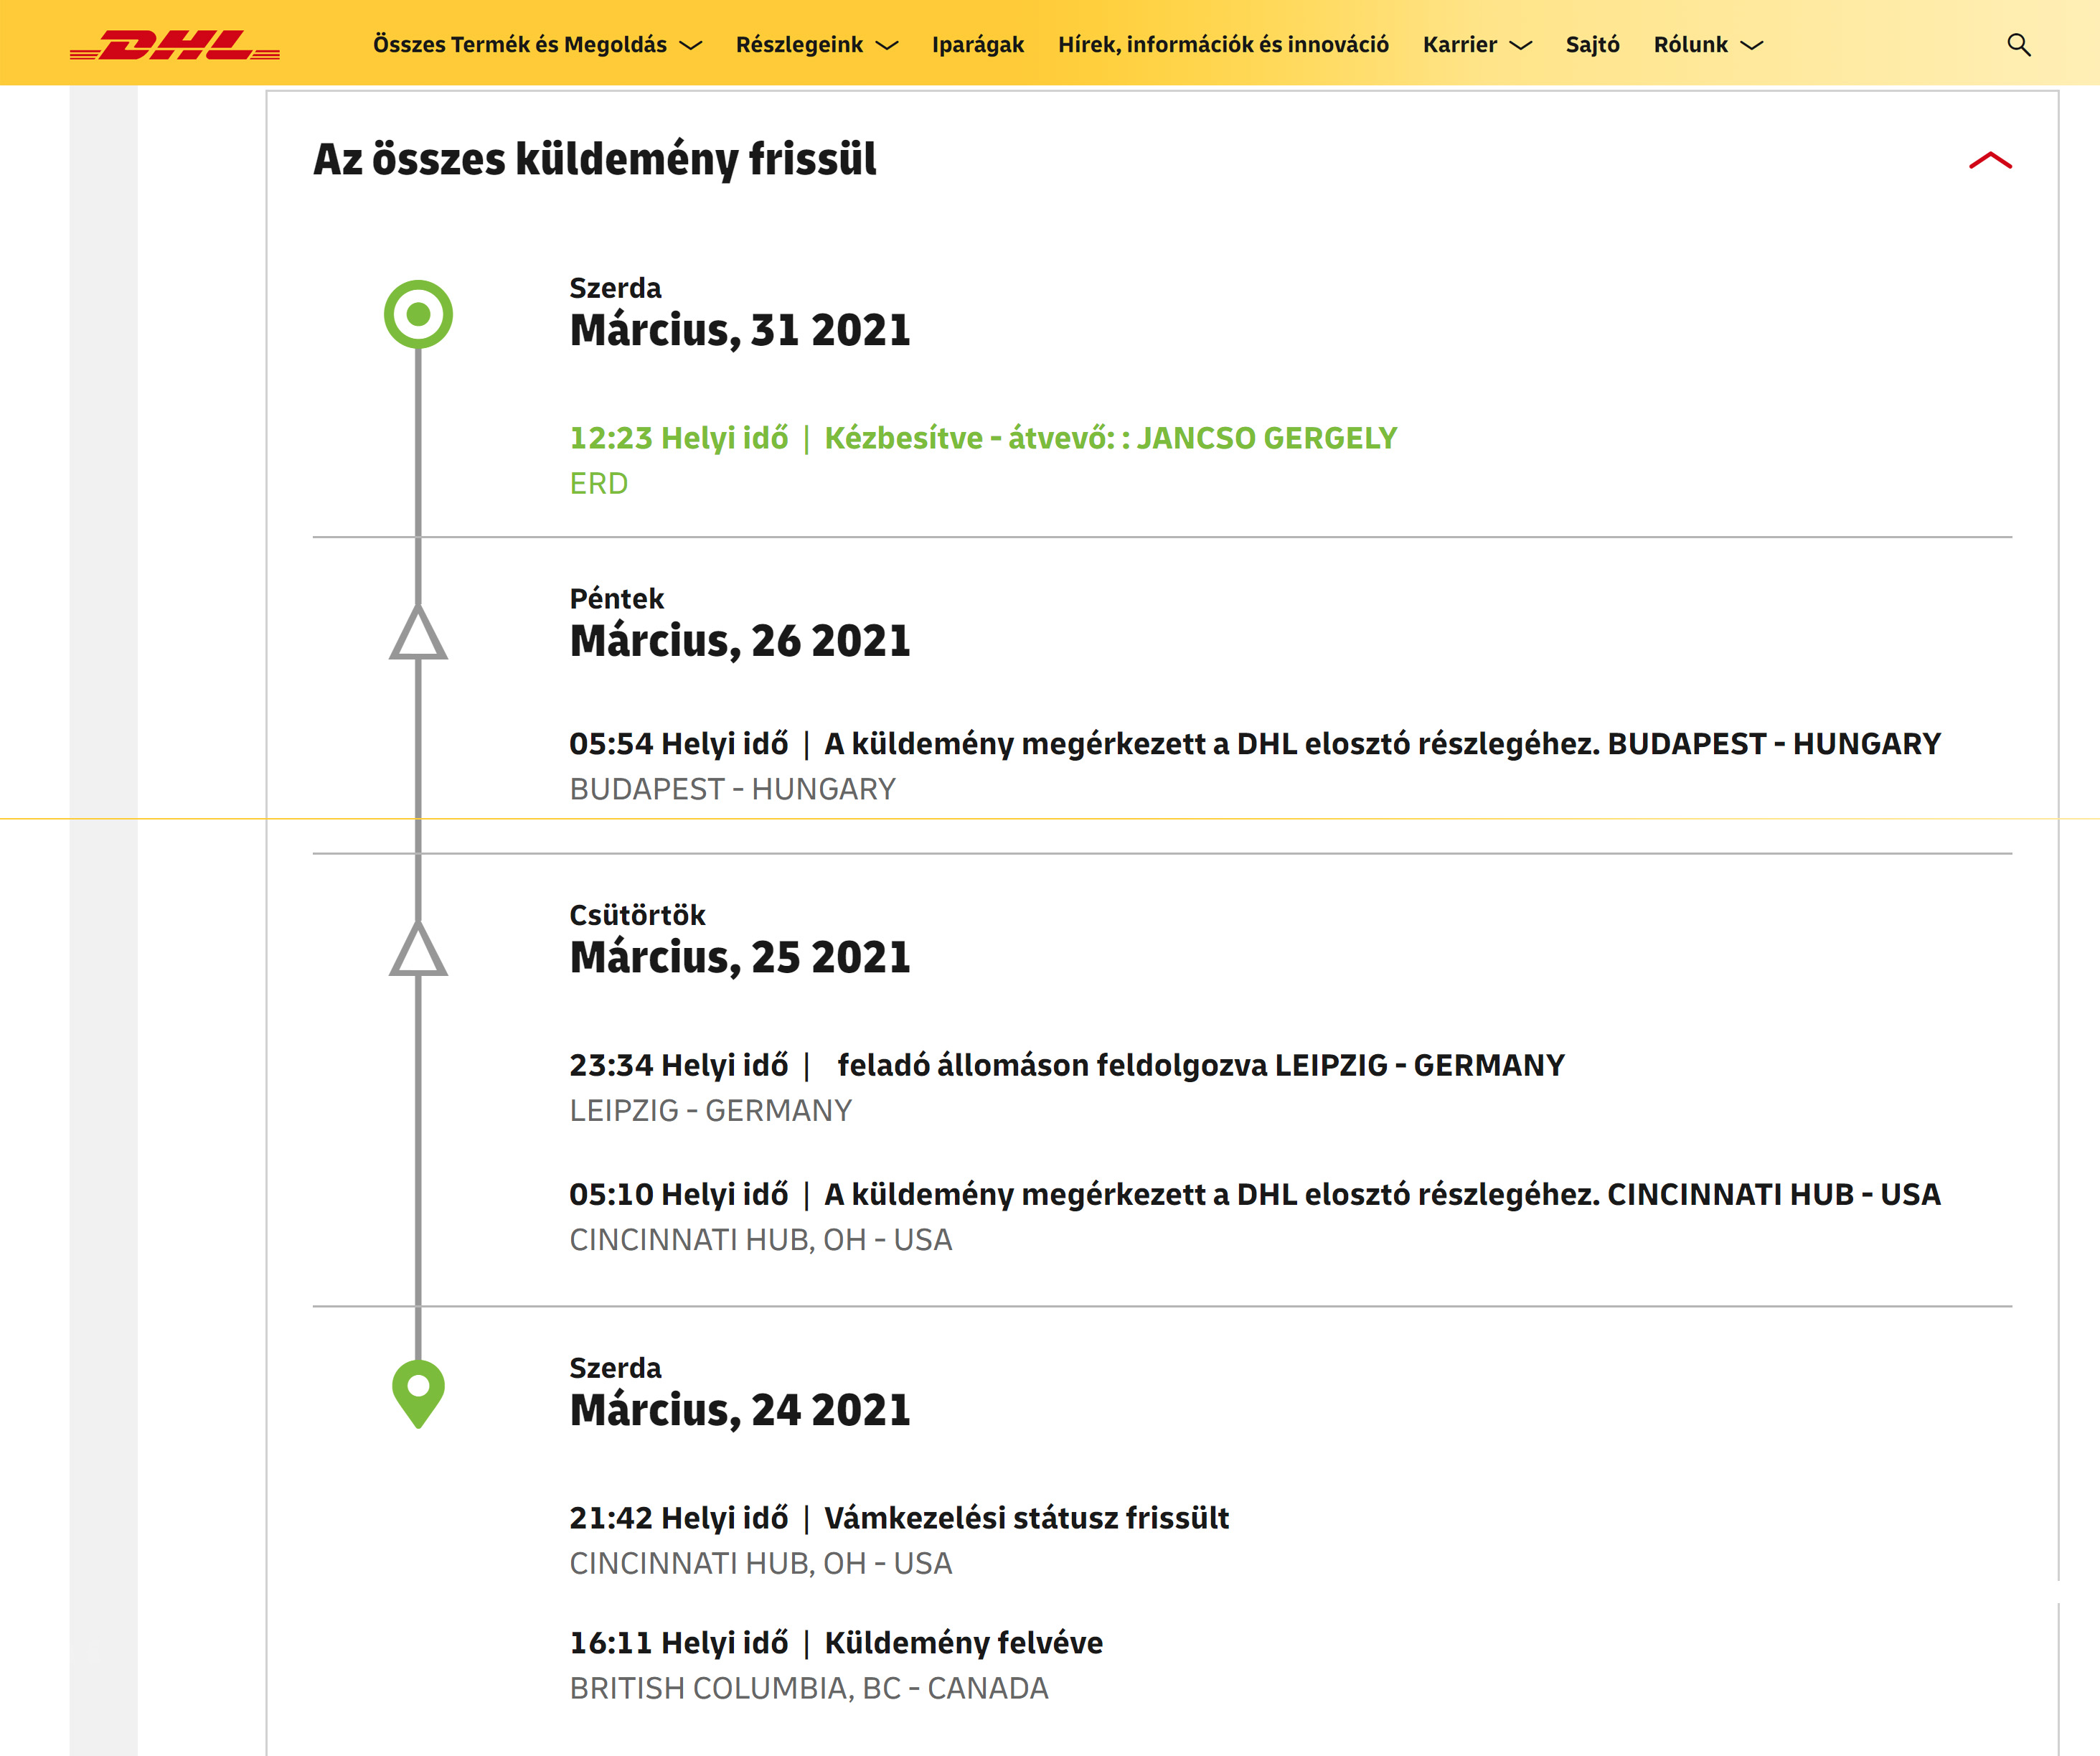Click the green origin pin marker
This screenshot has width=2100, height=1756.
click(x=418, y=1393)
